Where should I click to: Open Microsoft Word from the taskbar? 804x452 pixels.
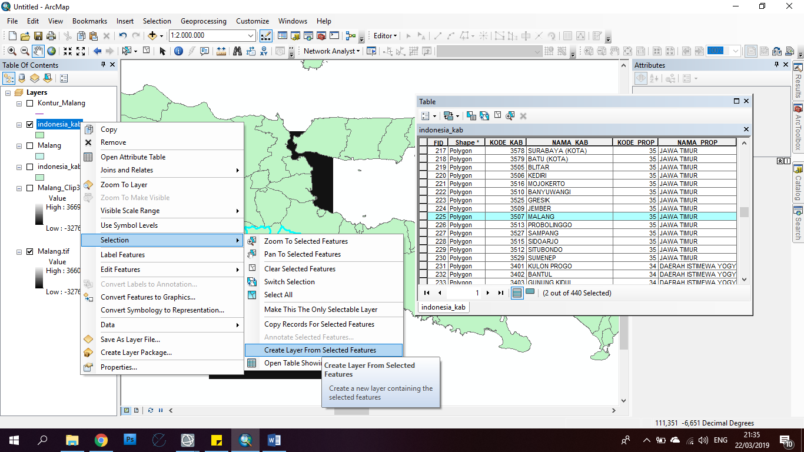click(274, 440)
